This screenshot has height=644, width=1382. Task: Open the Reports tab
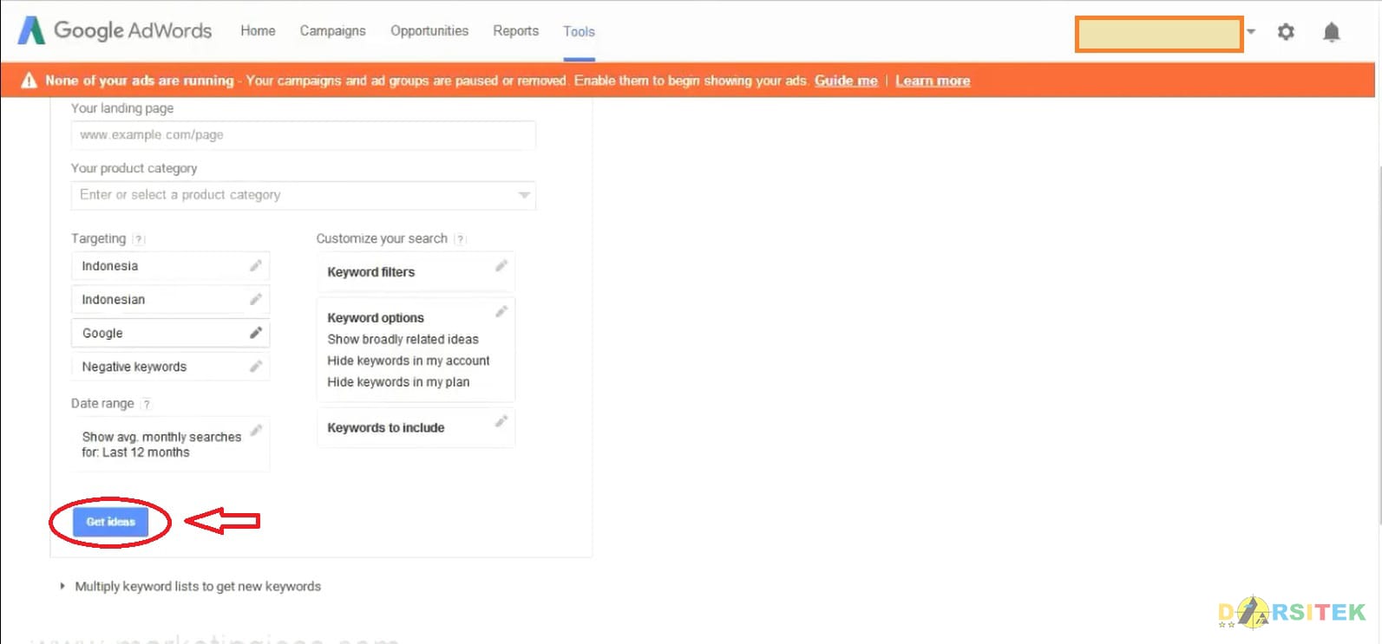click(516, 31)
